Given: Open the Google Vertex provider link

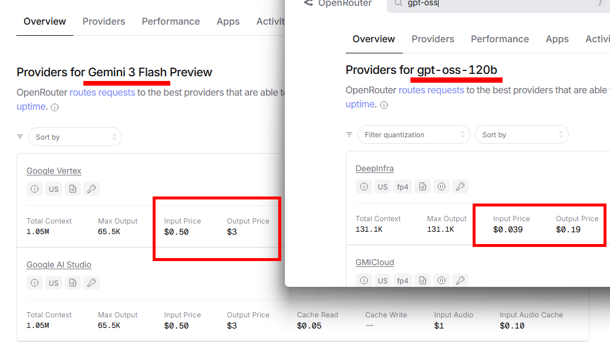Looking at the screenshot, I should click(54, 171).
